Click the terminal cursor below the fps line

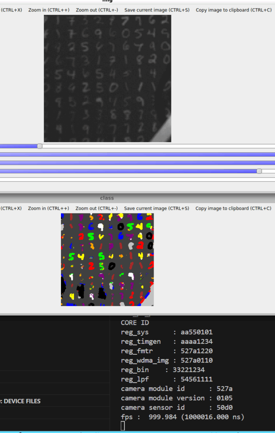(123, 426)
